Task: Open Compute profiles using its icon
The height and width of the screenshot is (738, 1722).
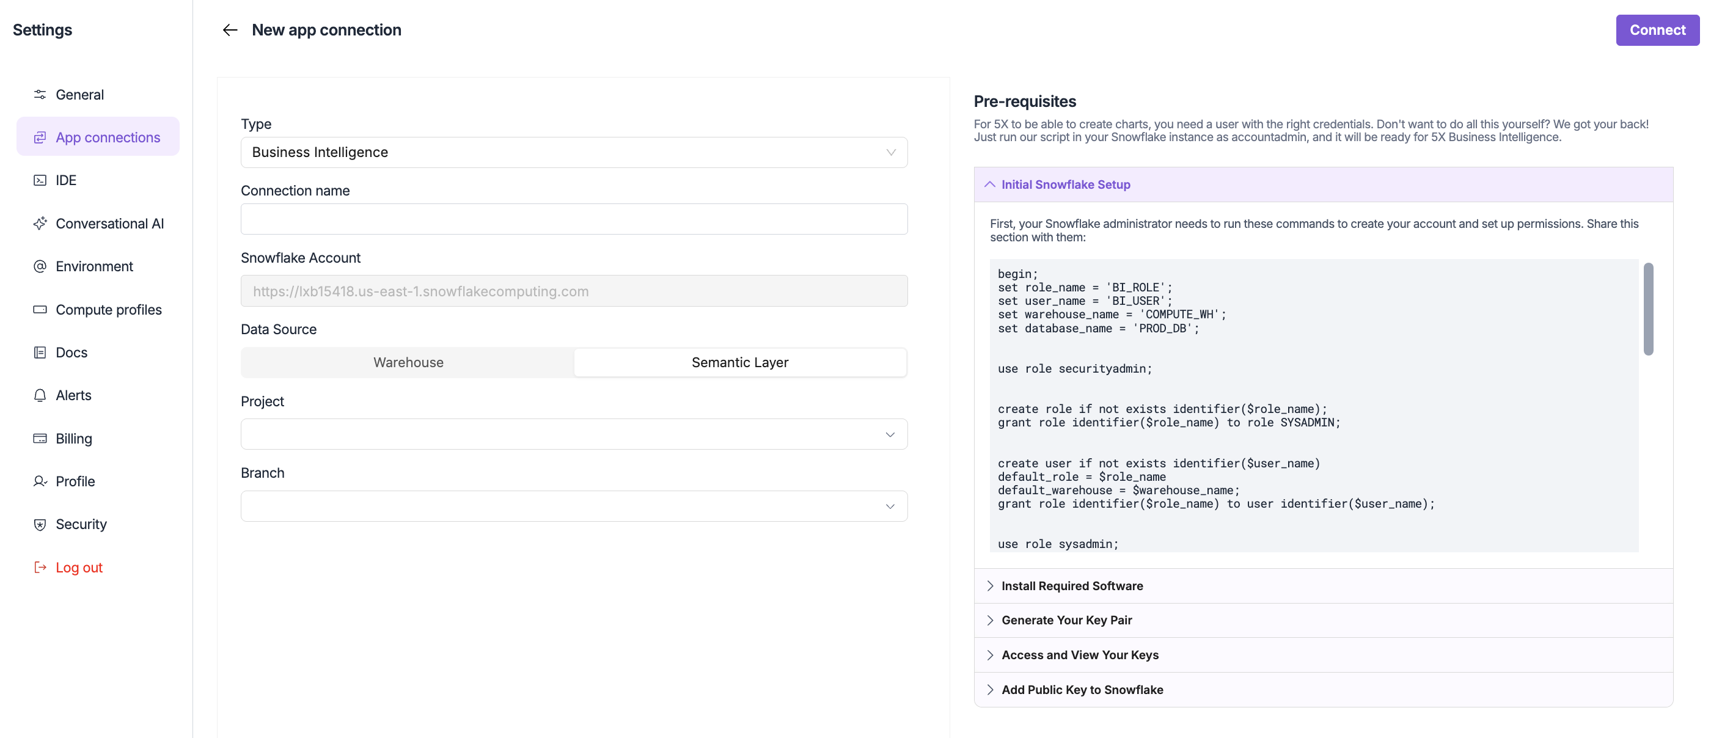Action: (x=40, y=309)
